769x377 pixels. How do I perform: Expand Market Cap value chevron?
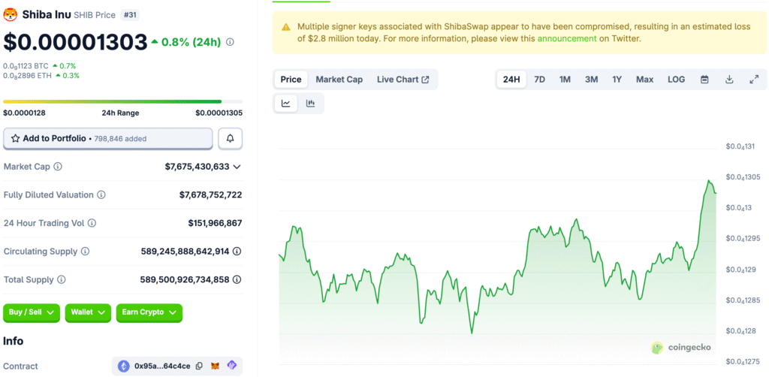237,167
